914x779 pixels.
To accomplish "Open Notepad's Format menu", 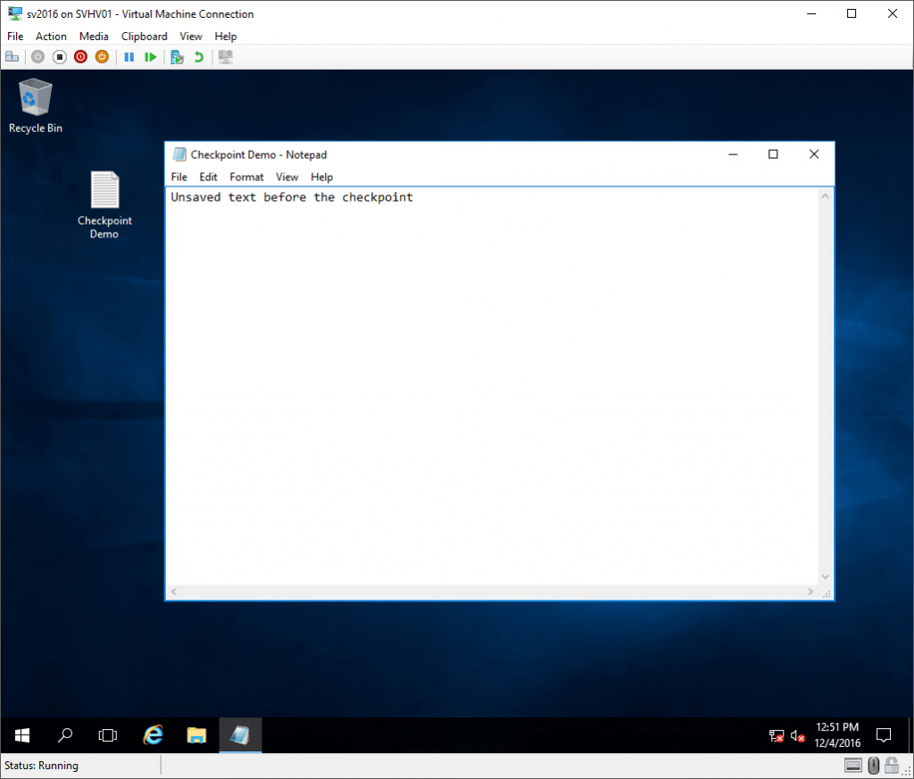I will click(246, 177).
